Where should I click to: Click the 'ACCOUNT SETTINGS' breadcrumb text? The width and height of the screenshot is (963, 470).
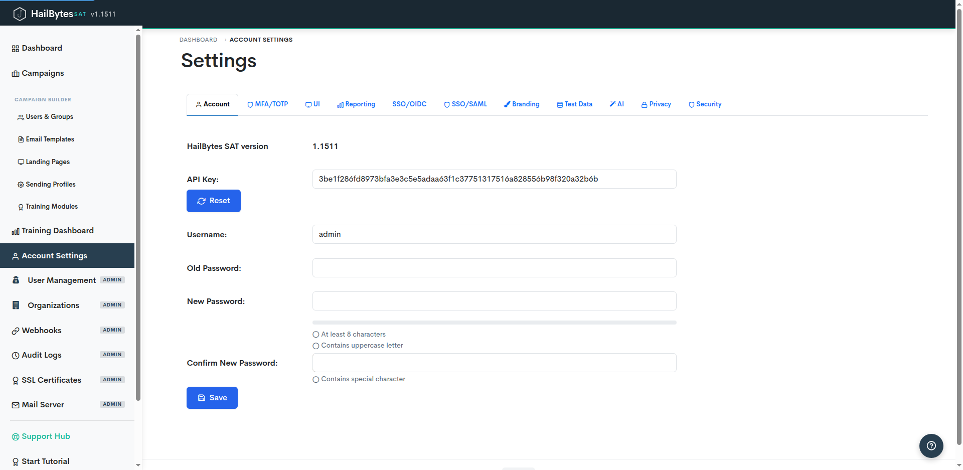click(261, 40)
